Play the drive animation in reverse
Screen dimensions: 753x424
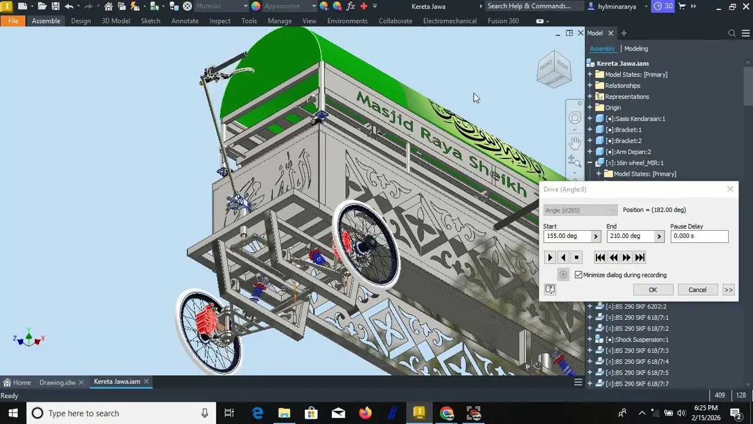(563, 257)
